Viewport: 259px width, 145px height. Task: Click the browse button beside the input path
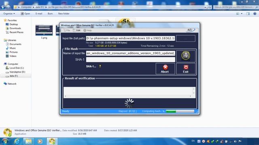point(186,39)
